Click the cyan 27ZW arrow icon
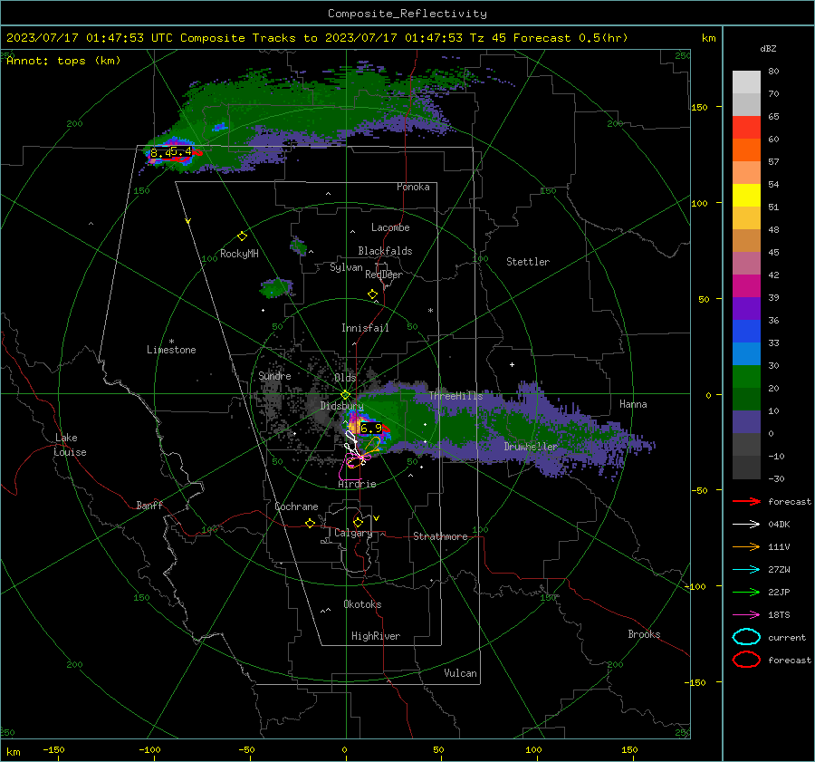The image size is (815, 762). pos(746,570)
